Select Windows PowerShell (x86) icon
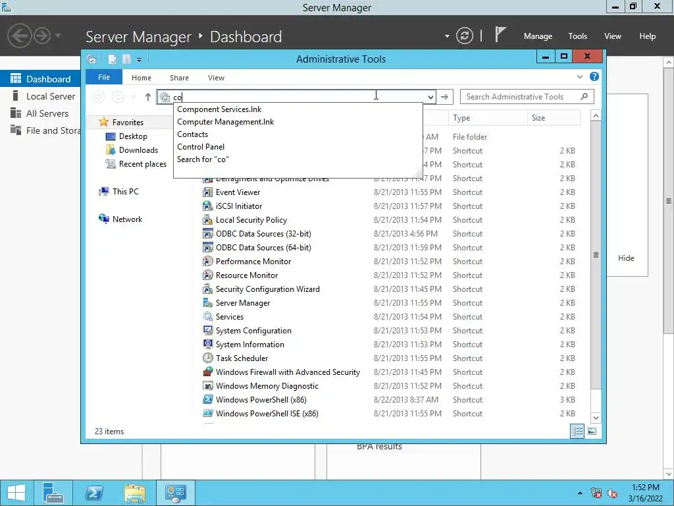The height and width of the screenshot is (506, 674). pos(207,400)
